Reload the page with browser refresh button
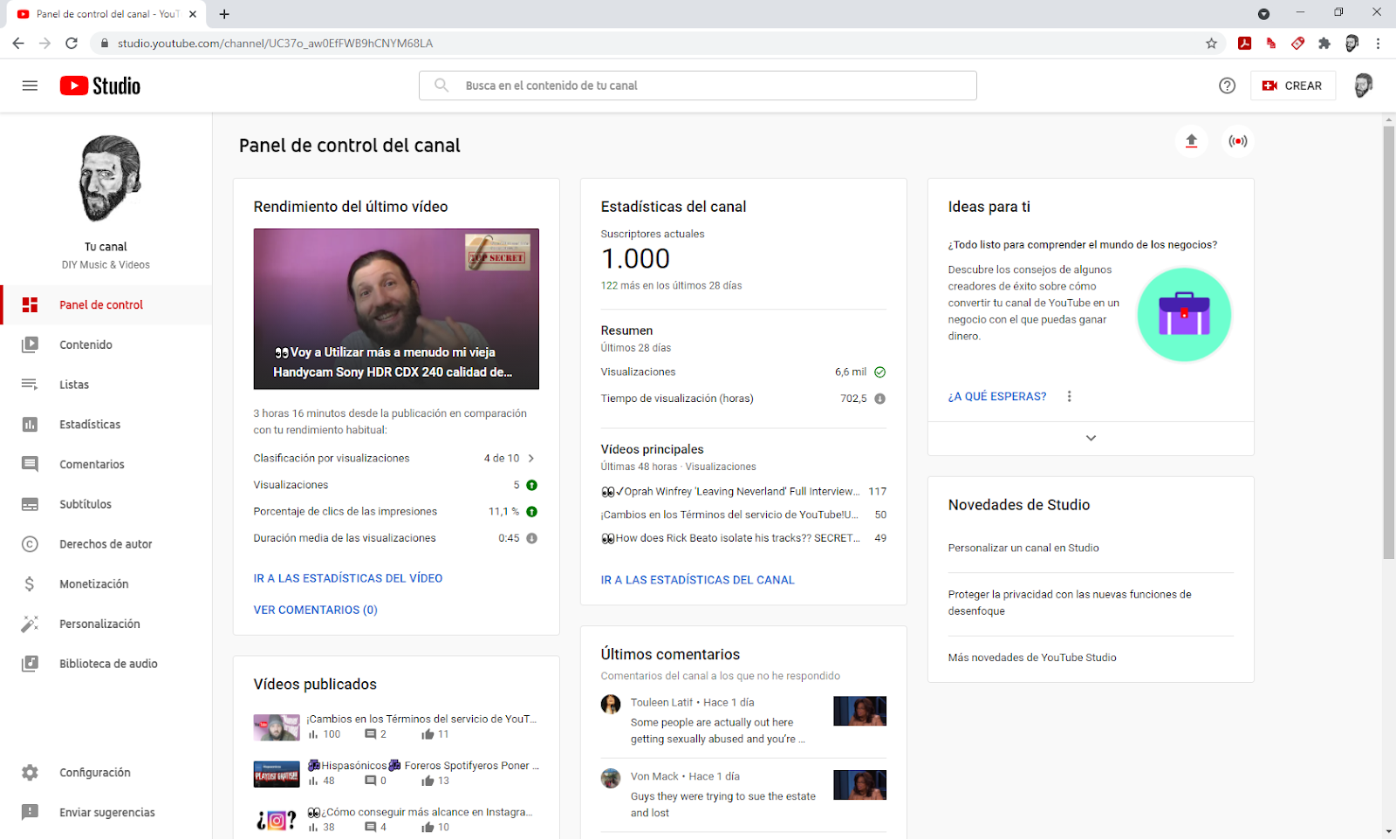The height and width of the screenshot is (839, 1396). [72, 43]
